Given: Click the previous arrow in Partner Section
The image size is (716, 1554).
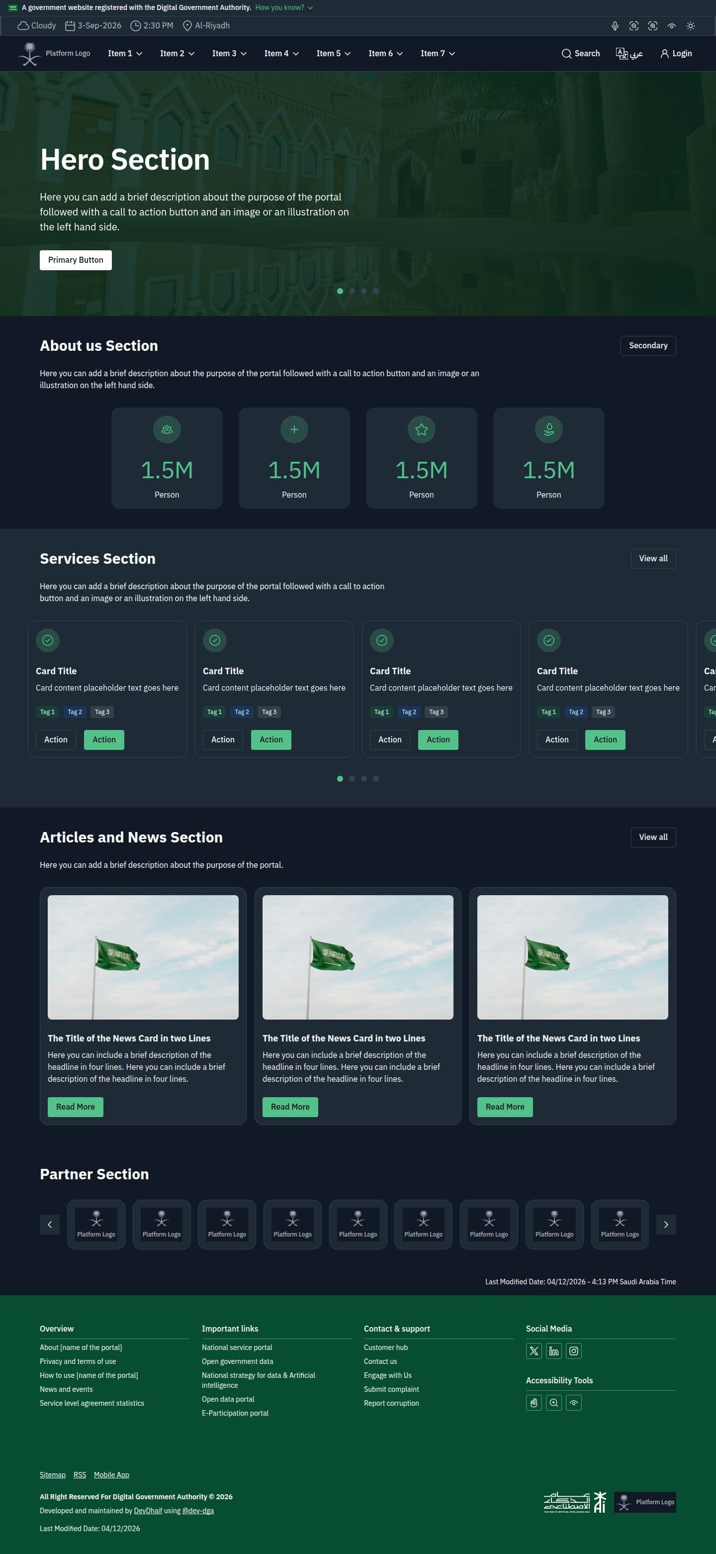Looking at the screenshot, I should 49,1225.
